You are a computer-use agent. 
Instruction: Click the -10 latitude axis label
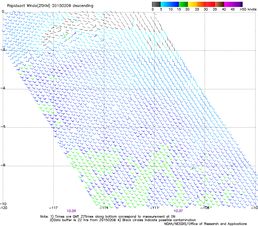3,204
